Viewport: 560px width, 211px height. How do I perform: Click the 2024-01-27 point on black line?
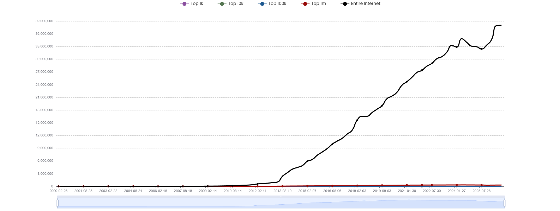(x=457, y=47)
